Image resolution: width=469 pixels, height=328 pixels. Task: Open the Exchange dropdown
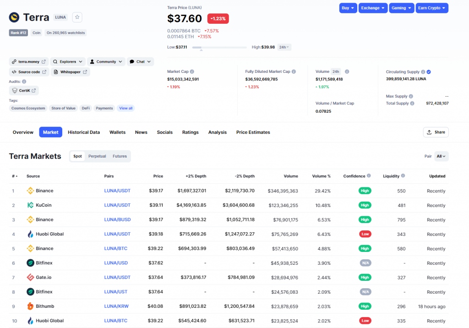(x=373, y=8)
